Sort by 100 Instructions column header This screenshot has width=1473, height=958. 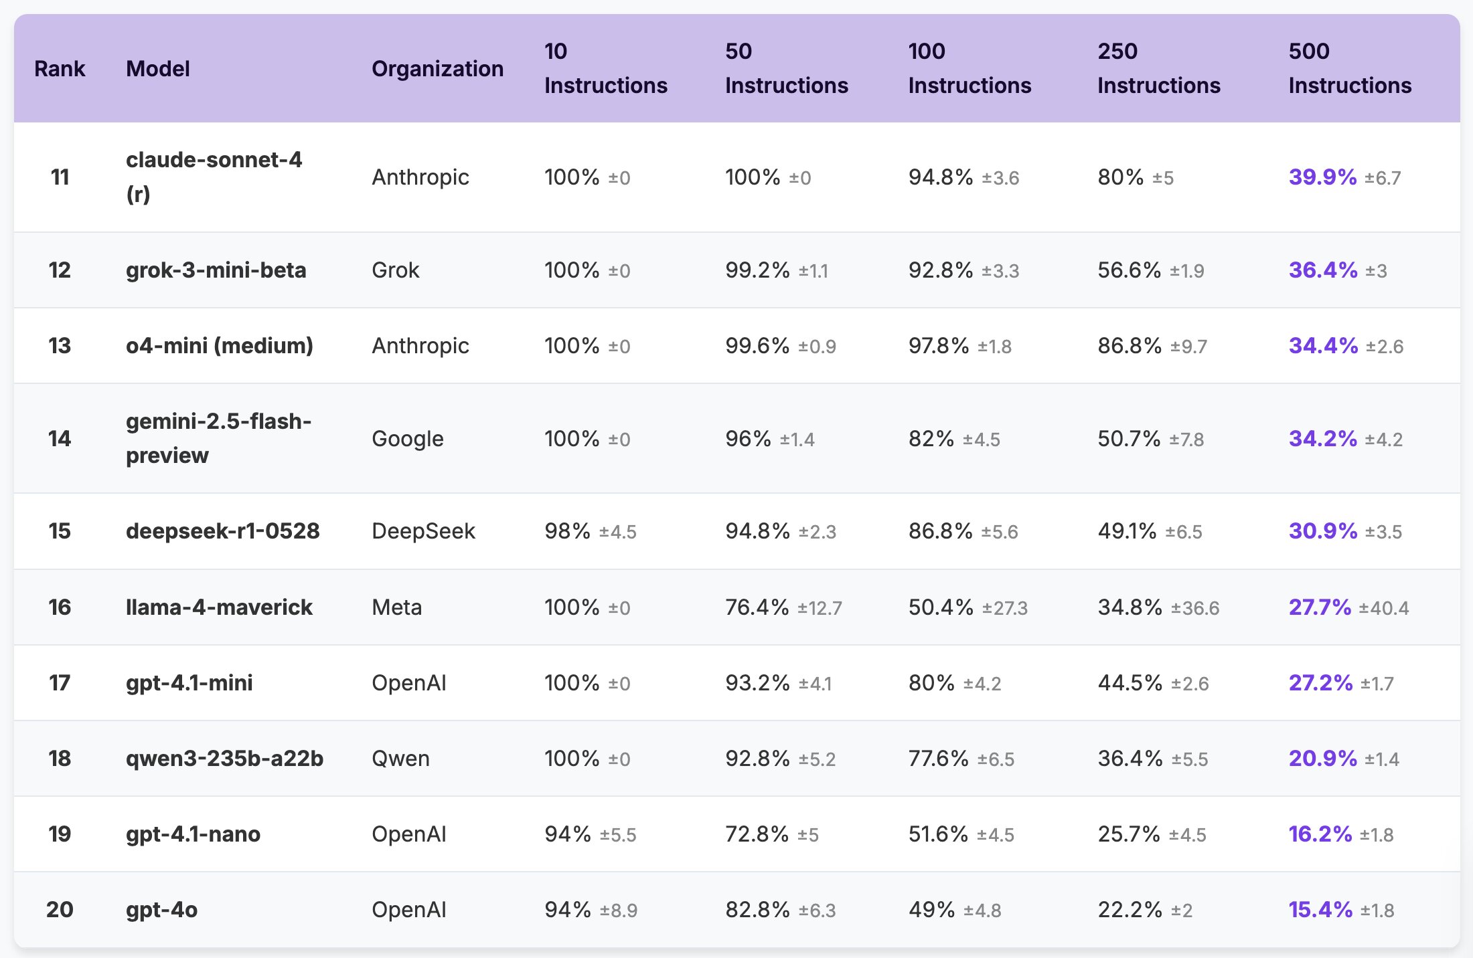pos(970,68)
